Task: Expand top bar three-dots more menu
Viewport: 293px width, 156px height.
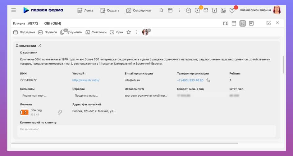Action: click(x=180, y=10)
